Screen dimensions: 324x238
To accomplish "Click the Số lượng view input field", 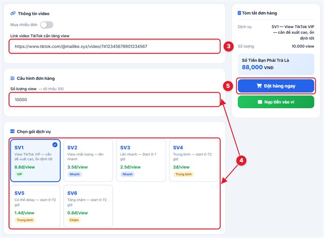I will click(x=114, y=100).
